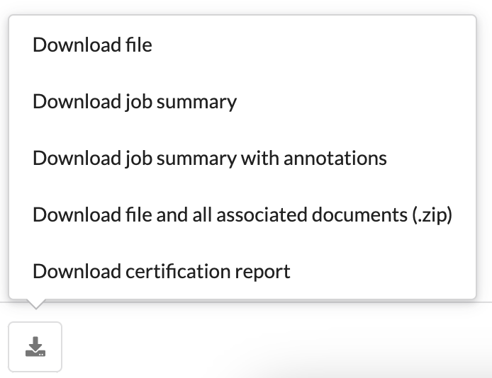Close the popup using the download button

point(35,347)
